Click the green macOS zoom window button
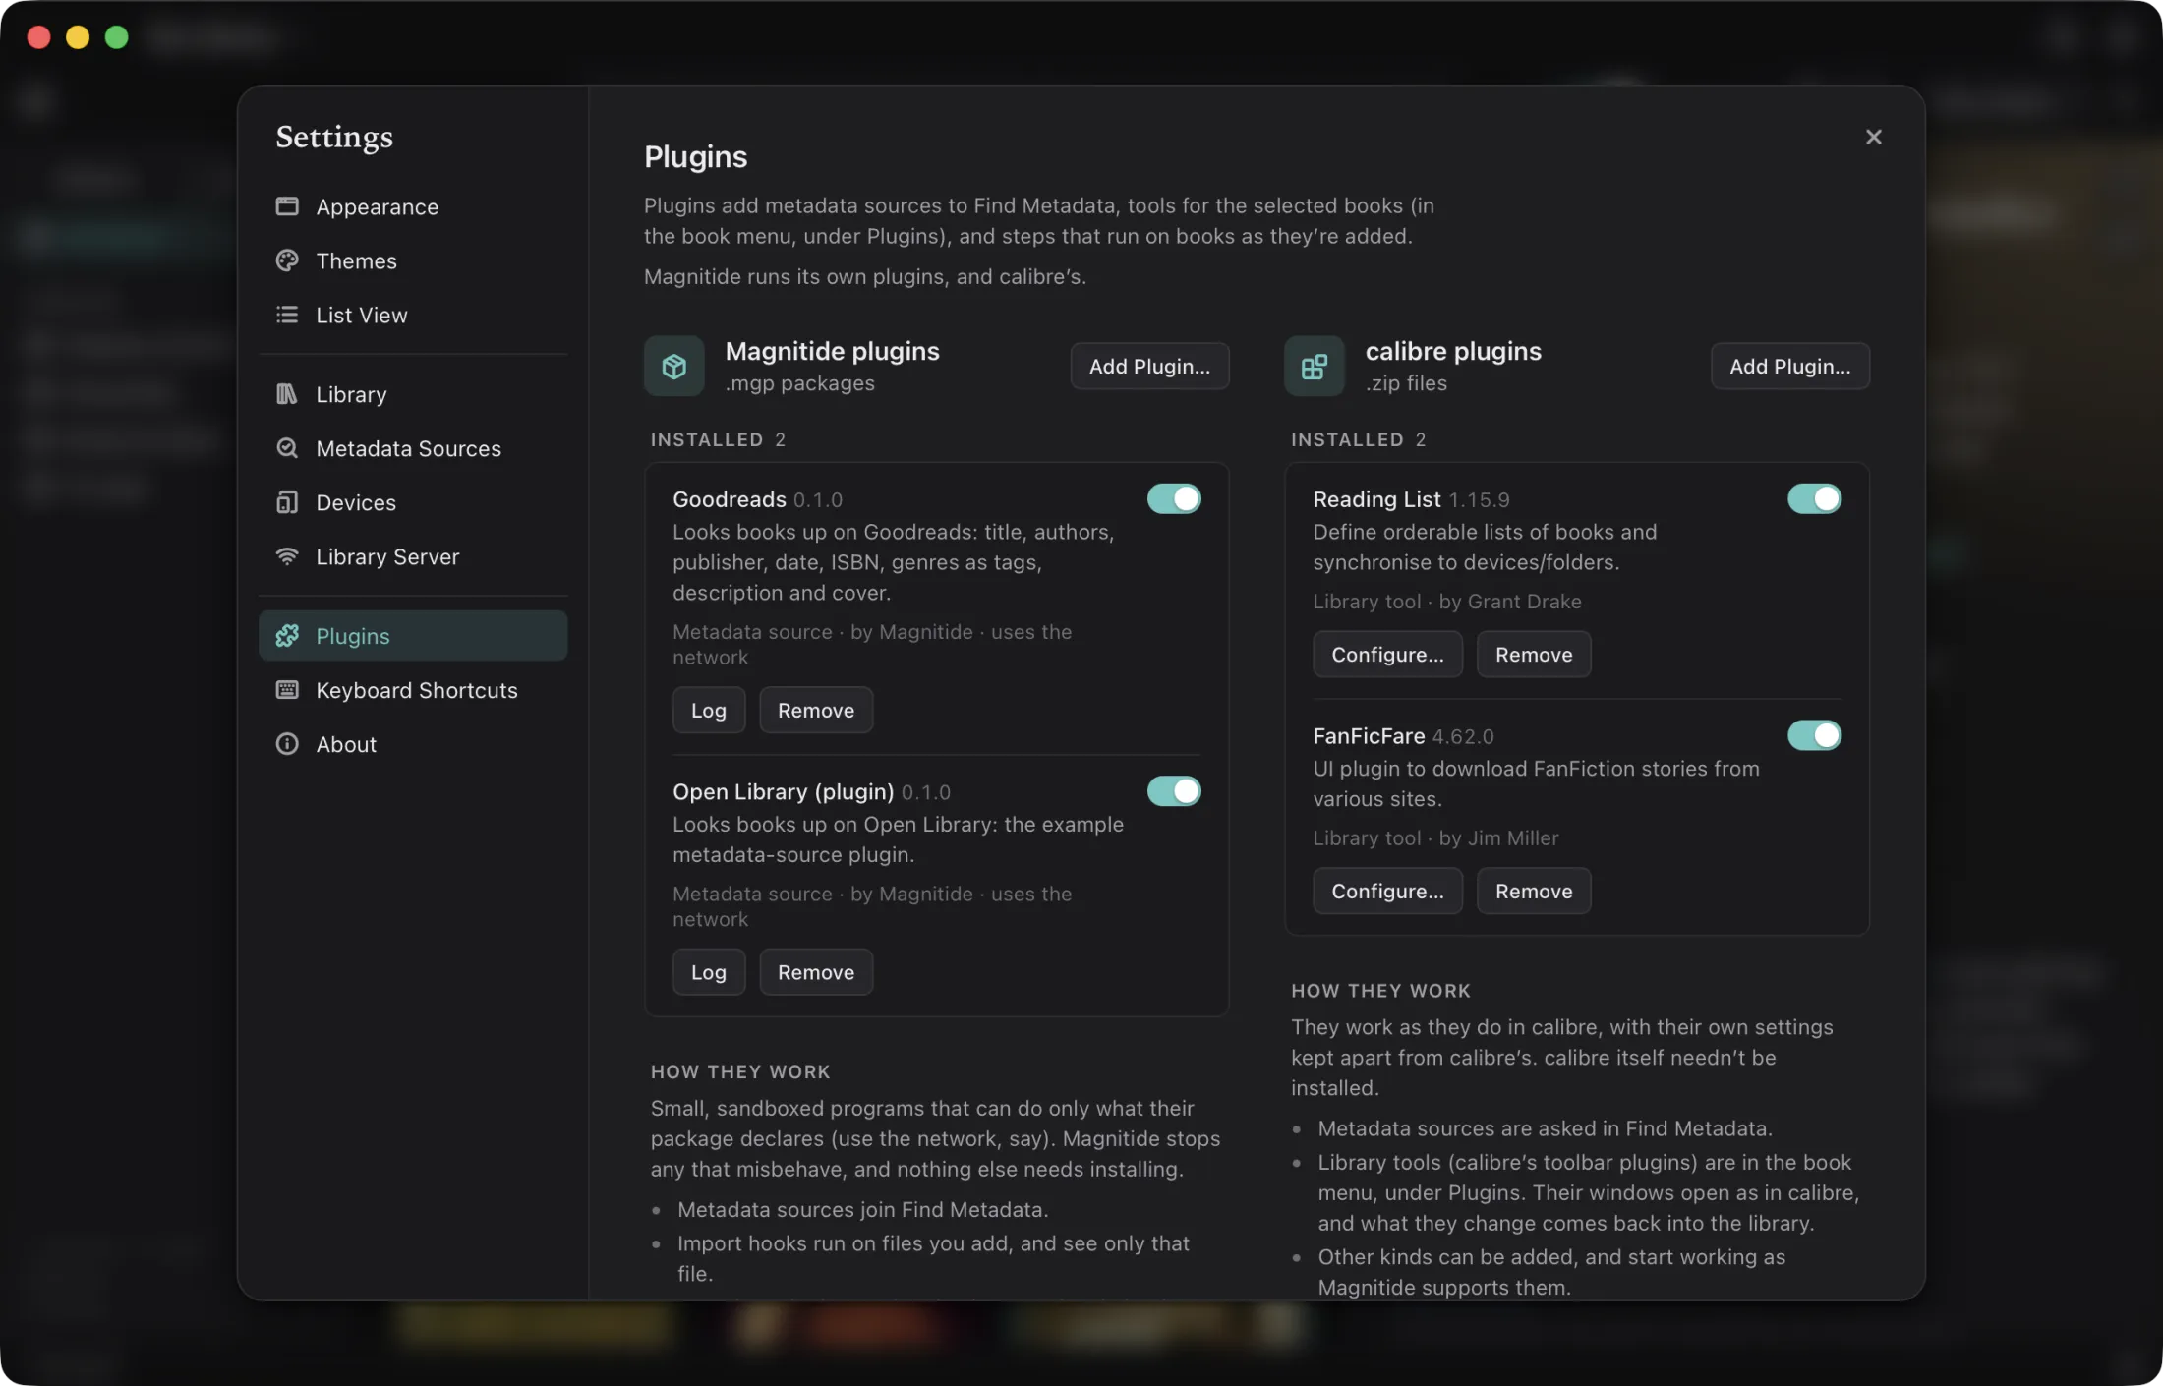This screenshot has height=1386, width=2163. point(116,37)
